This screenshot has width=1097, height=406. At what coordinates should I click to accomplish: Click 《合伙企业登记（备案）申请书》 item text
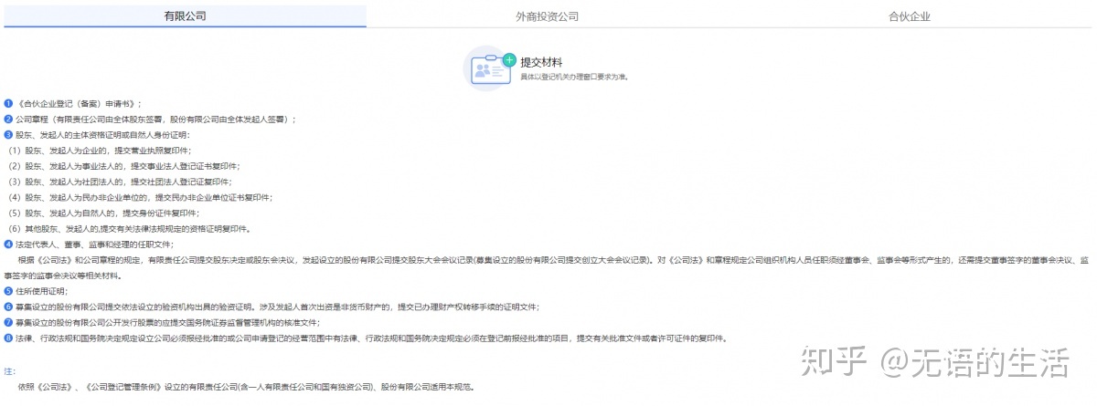[x=78, y=103]
